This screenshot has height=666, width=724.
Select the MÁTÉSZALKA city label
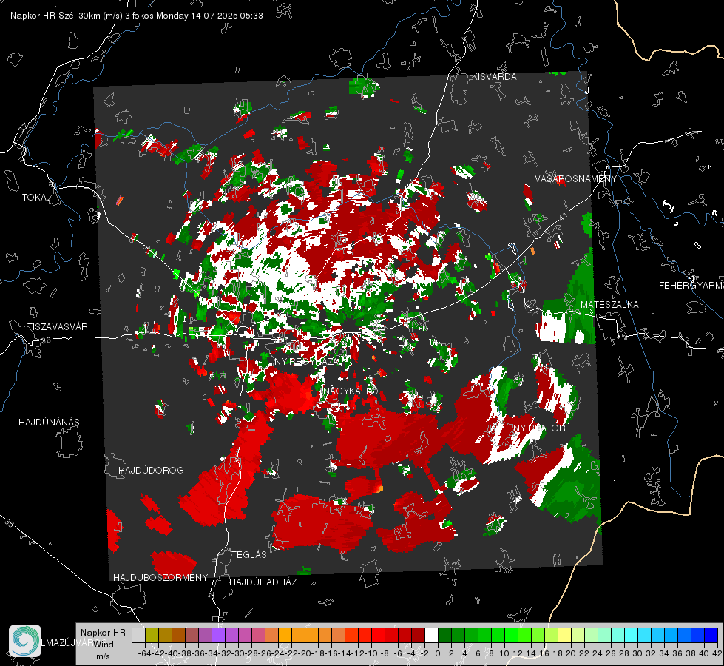(609, 305)
